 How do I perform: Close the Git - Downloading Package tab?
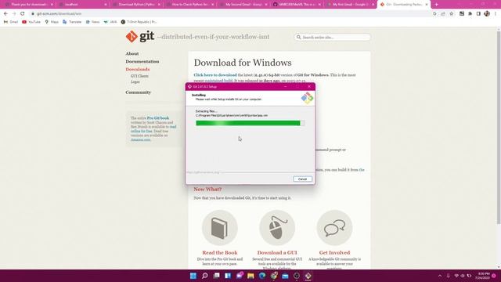pyautogui.click(x=426, y=5)
